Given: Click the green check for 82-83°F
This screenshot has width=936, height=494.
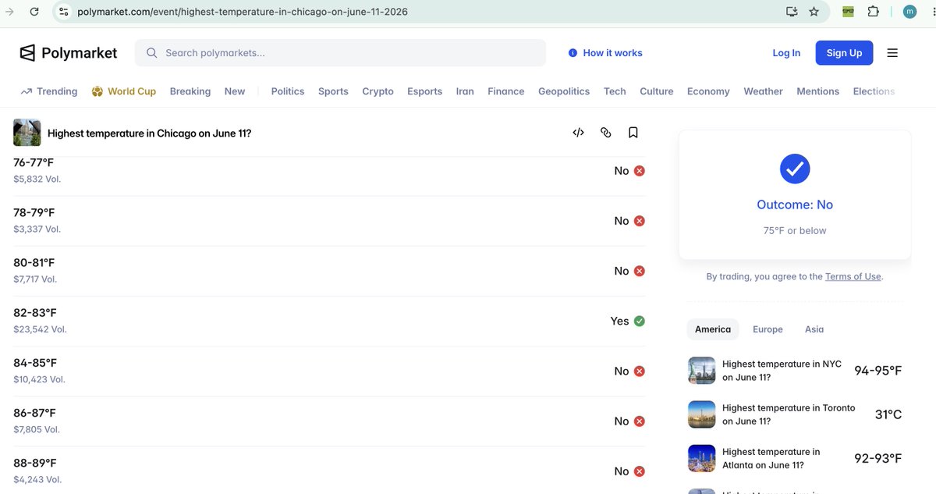Looking at the screenshot, I should (x=640, y=321).
